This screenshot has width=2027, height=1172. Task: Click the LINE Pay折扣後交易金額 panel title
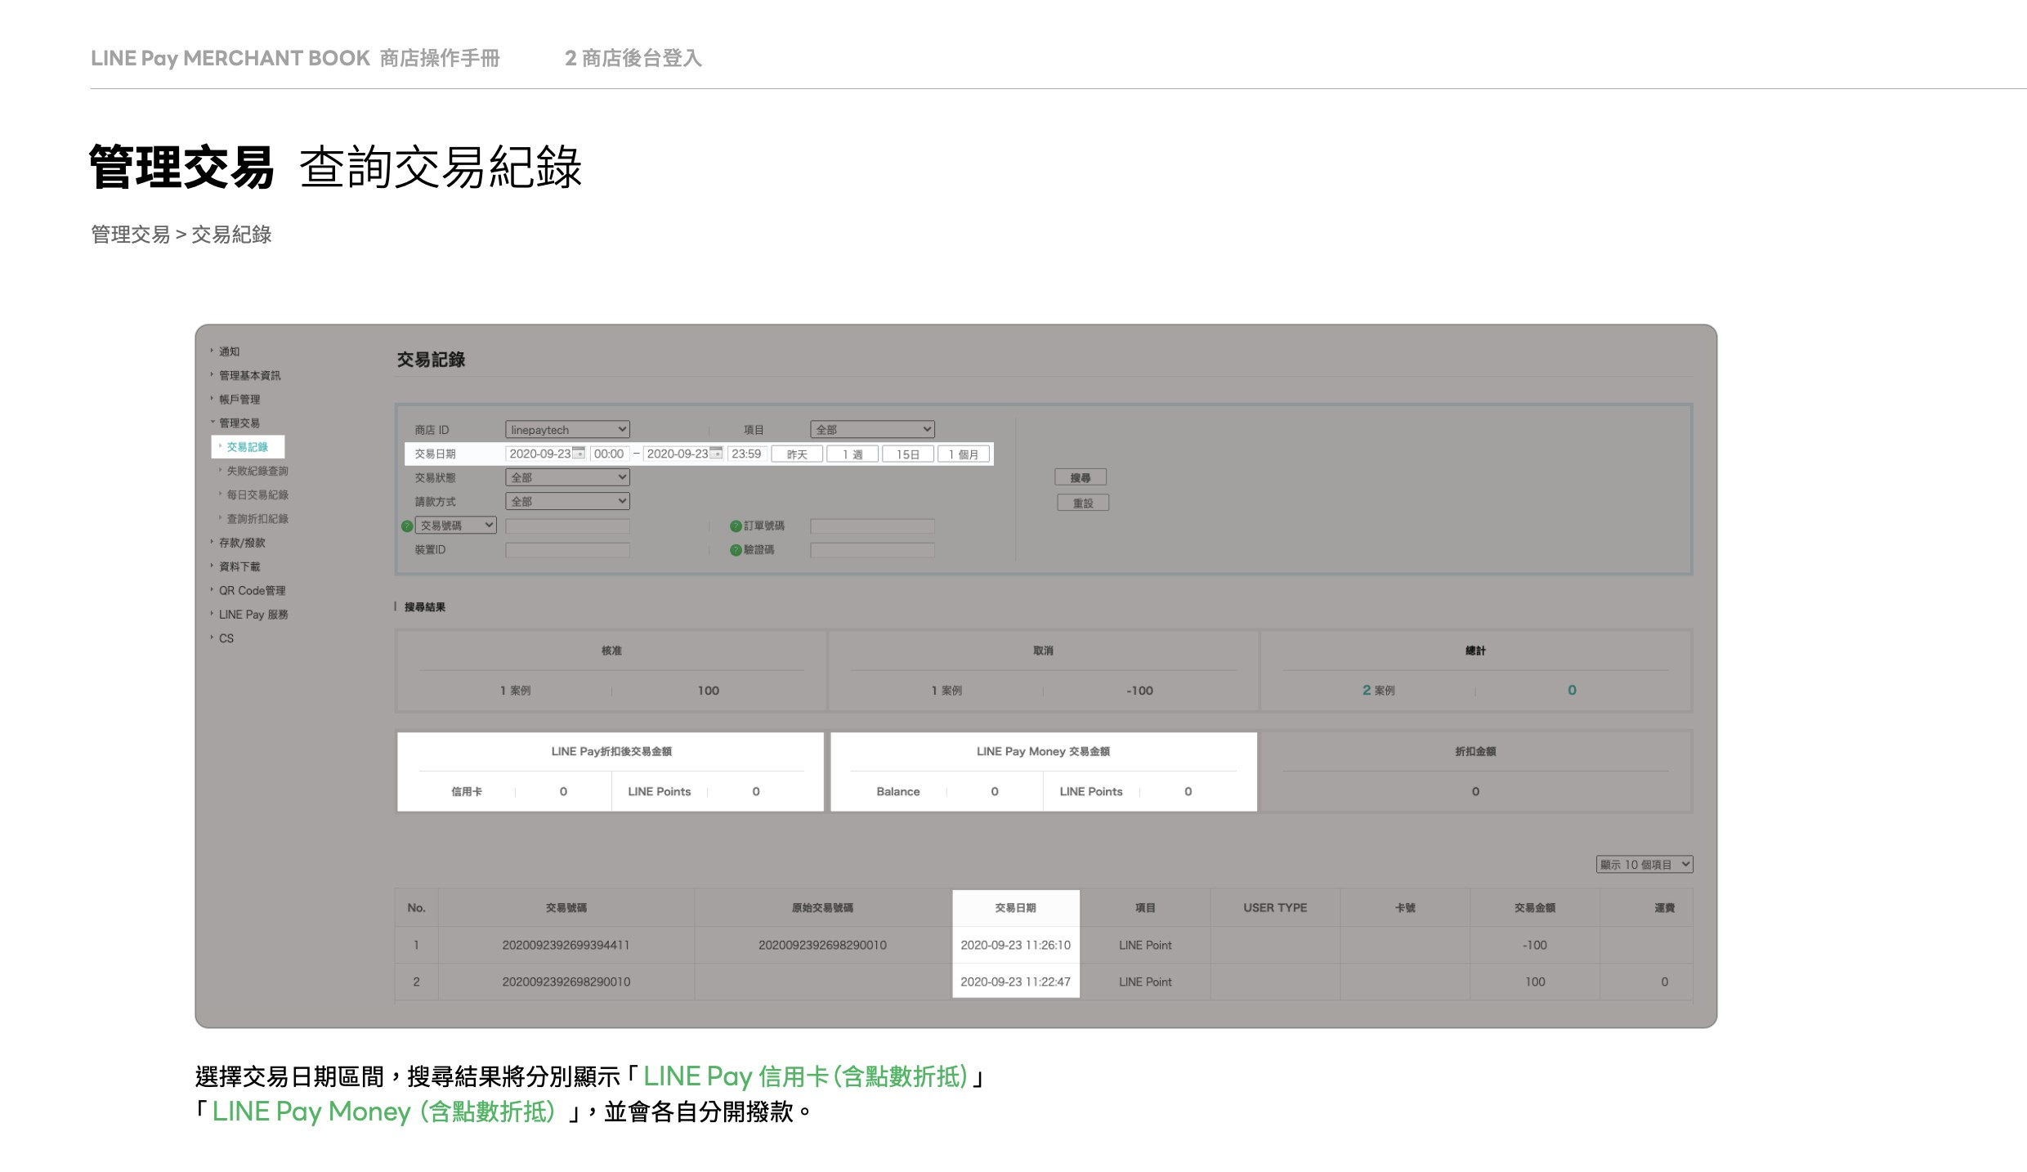tap(611, 751)
